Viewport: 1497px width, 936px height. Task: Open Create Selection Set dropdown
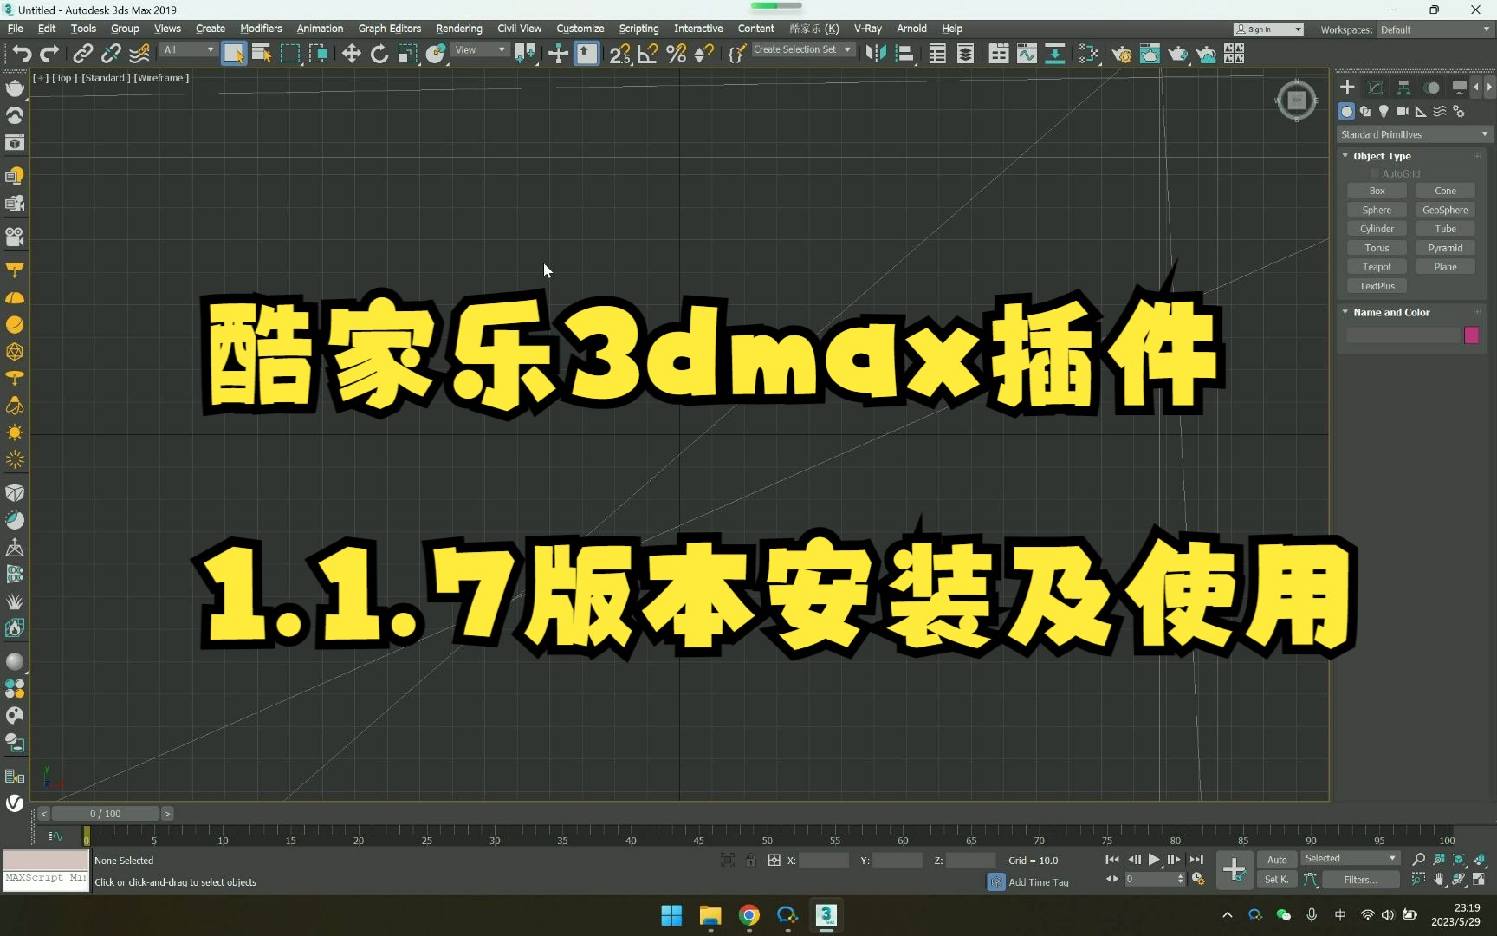click(802, 50)
